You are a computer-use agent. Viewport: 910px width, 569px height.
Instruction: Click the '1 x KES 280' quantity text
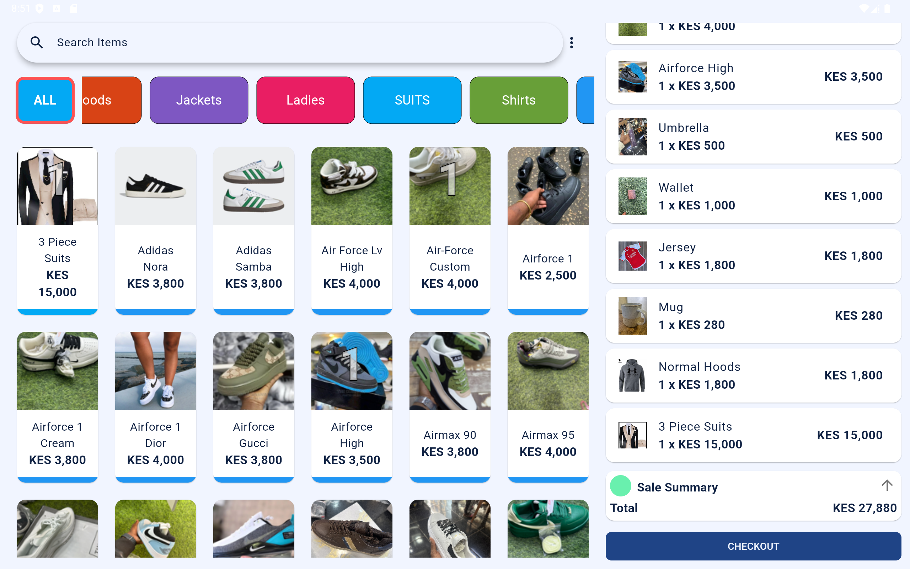tap(691, 325)
